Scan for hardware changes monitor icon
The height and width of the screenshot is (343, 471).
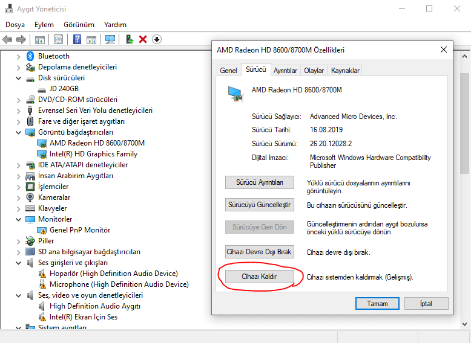click(110, 39)
